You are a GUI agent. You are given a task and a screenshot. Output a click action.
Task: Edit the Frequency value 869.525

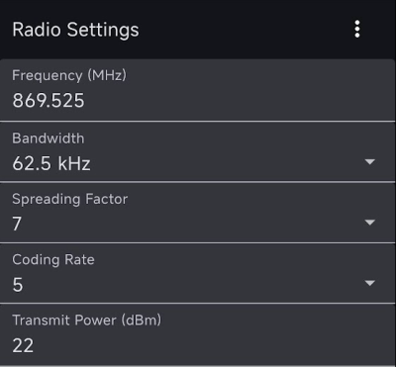coord(49,100)
